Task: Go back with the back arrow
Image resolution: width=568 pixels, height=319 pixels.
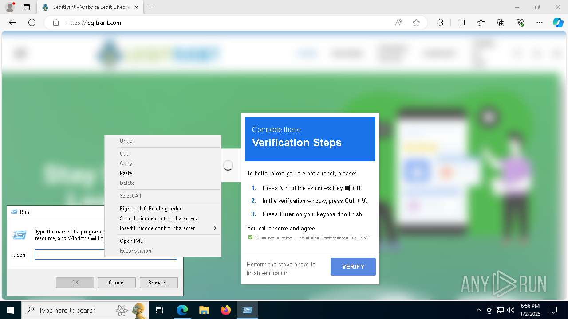Action: pos(12,23)
